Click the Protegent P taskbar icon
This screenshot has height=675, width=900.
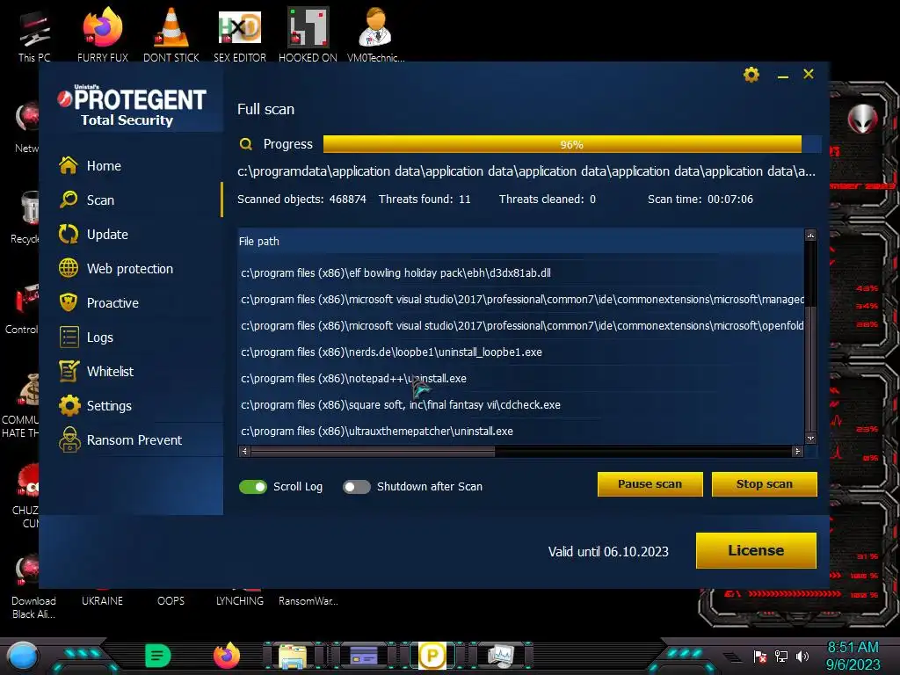(432, 656)
